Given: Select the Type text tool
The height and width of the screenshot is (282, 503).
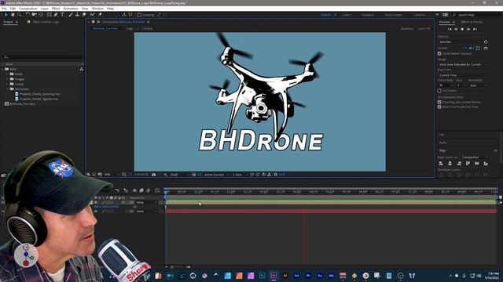Looking at the screenshot, I should click(x=62, y=15).
